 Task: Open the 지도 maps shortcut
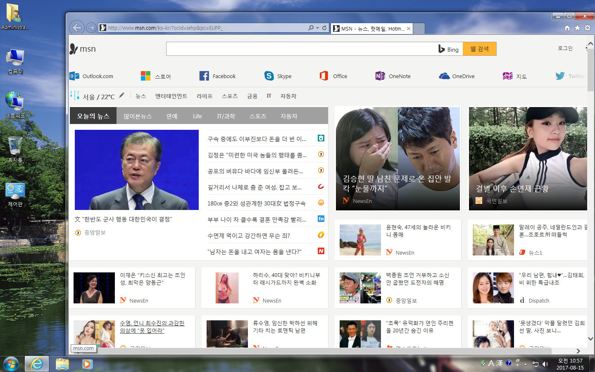(515, 76)
